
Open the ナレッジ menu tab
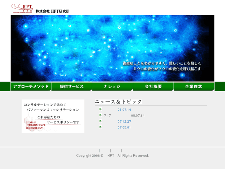tap(112, 86)
